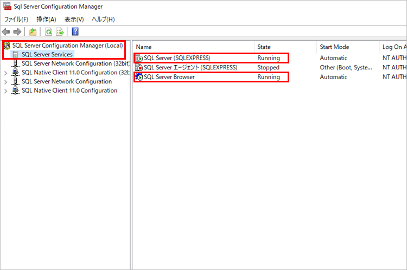Open the ファイル(F) menu
The height and width of the screenshot is (270, 407).
(x=16, y=20)
